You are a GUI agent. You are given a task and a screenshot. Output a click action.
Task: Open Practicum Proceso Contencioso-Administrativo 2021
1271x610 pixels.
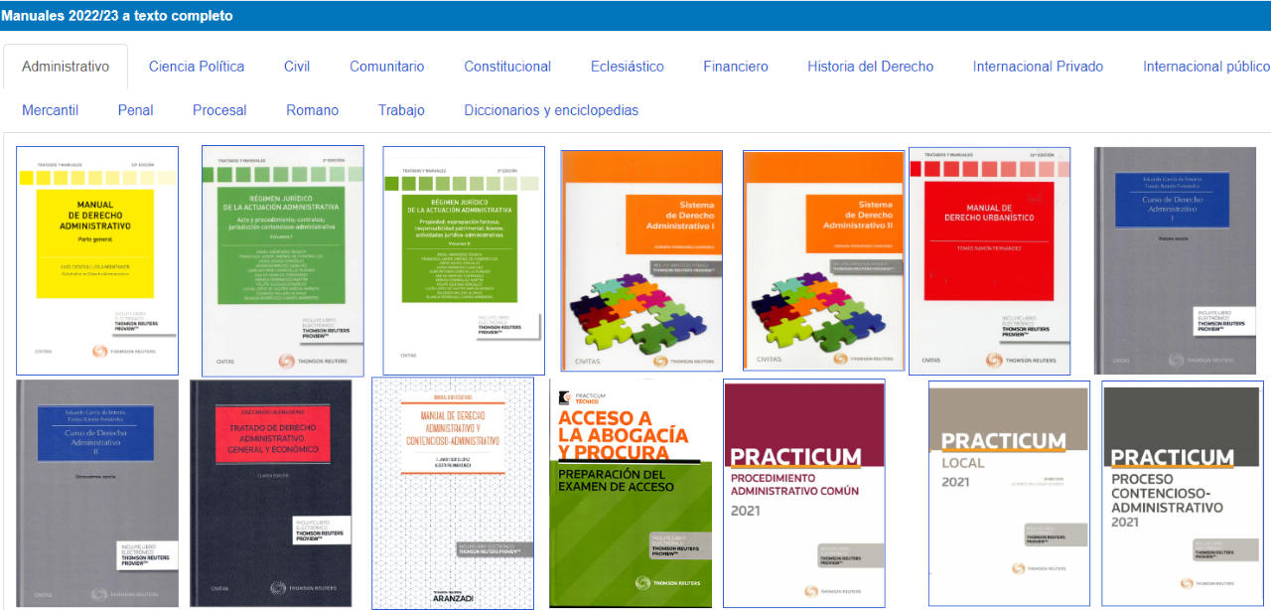[1183, 493]
